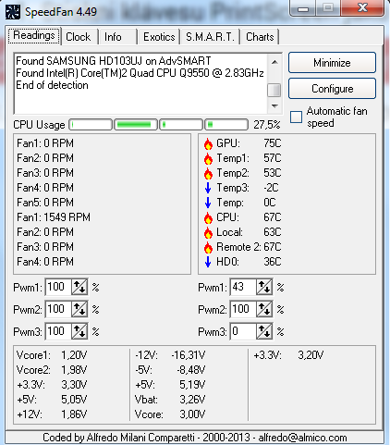Click the 'End of detection' log line
Image resolution: width=390 pixels, height=445 pixels.
point(52,85)
